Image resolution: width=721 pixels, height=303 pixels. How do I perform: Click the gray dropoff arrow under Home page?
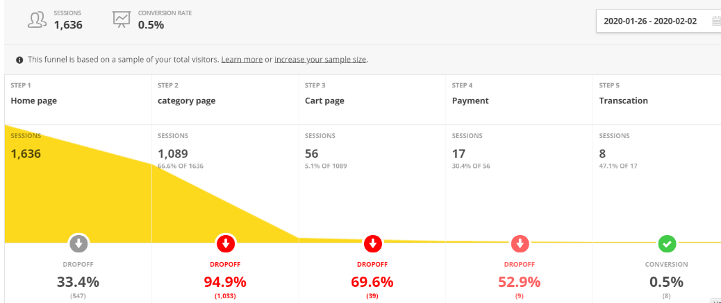78,244
